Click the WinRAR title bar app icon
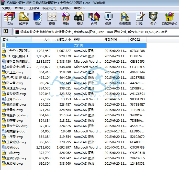 (2, 3)
